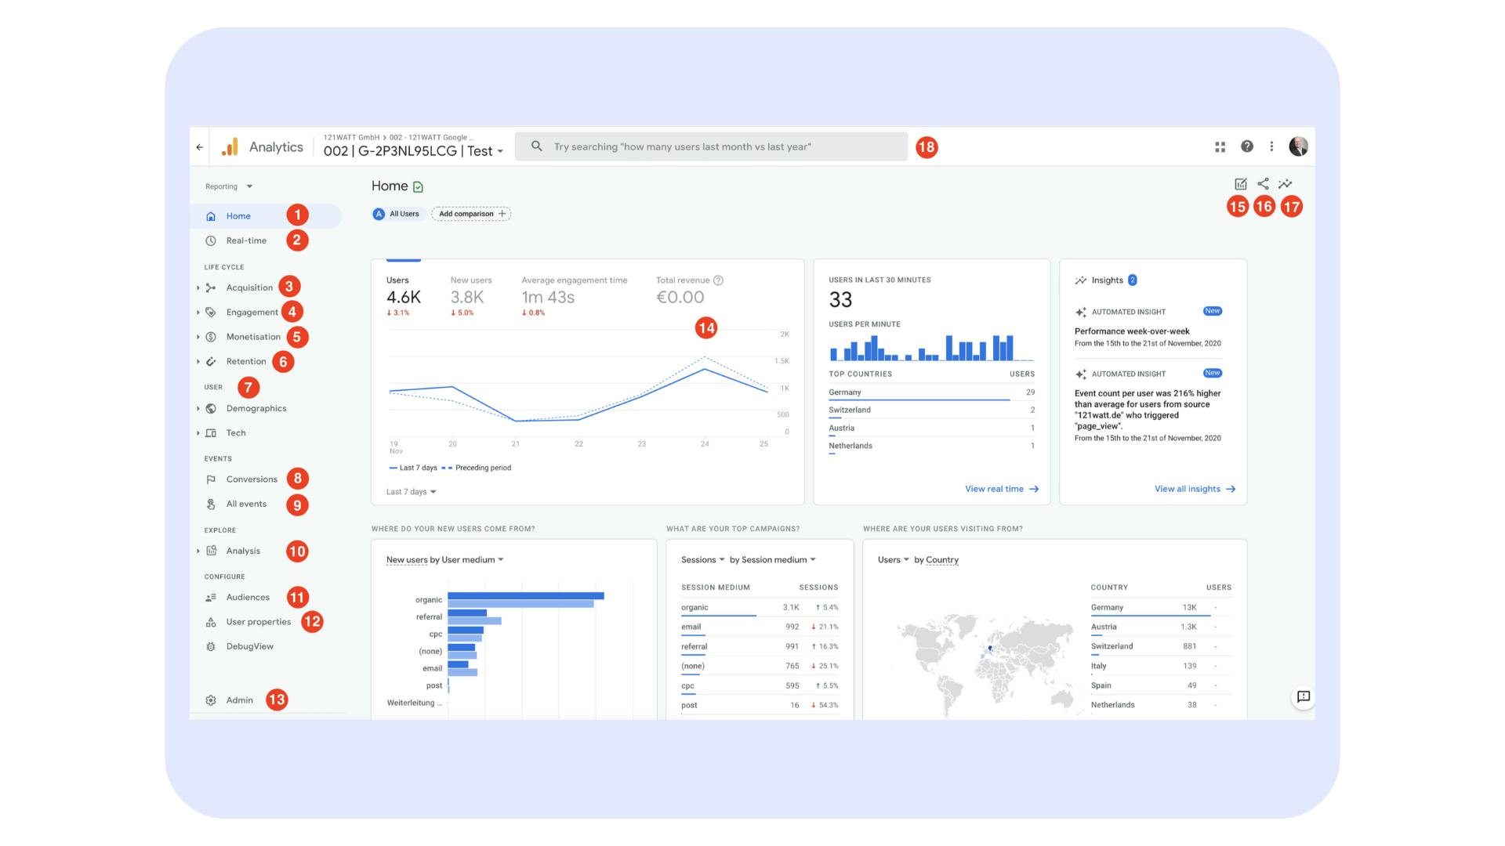Viewport: 1505px width, 846px height.
Task: Click the share this report icon
Action: click(1264, 184)
